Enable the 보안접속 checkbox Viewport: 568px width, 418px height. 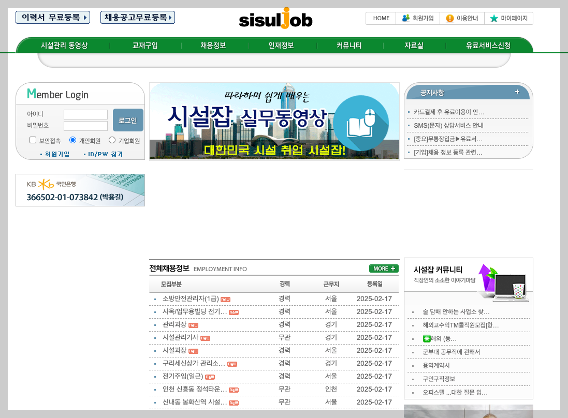coord(32,140)
